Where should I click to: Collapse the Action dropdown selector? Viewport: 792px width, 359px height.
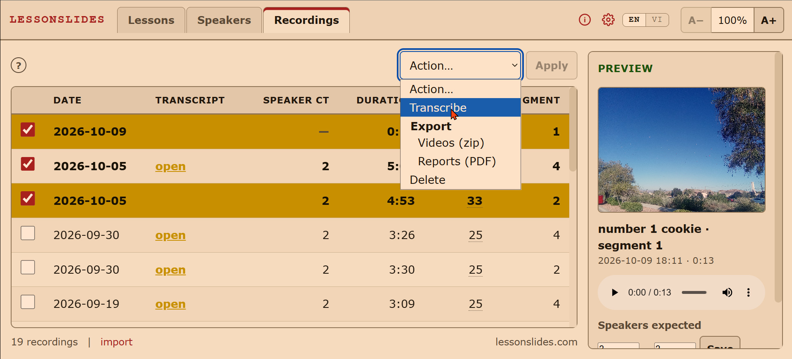pos(460,66)
